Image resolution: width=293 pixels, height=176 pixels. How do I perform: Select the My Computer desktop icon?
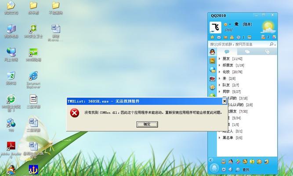pyautogui.click(x=11, y=31)
